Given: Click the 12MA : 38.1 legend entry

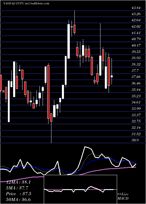Looking at the screenshot, I should click(x=18, y=182).
